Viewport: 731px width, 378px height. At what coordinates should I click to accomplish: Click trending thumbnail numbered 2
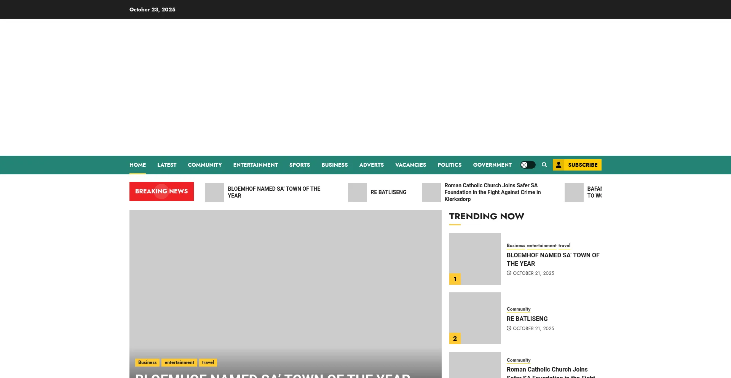tap(475, 318)
